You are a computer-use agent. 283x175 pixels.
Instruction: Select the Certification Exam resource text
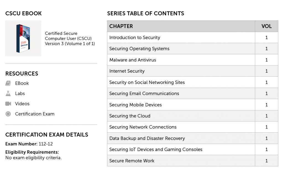(x=35, y=114)
